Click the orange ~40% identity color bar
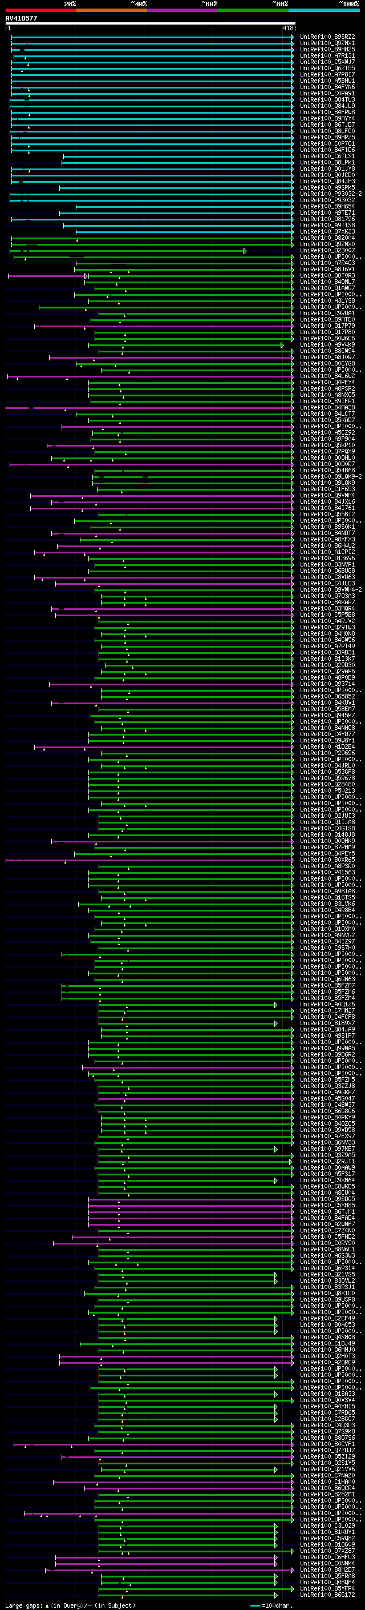The height and width of the screenshot is (1610, 365). coord(112,10)
